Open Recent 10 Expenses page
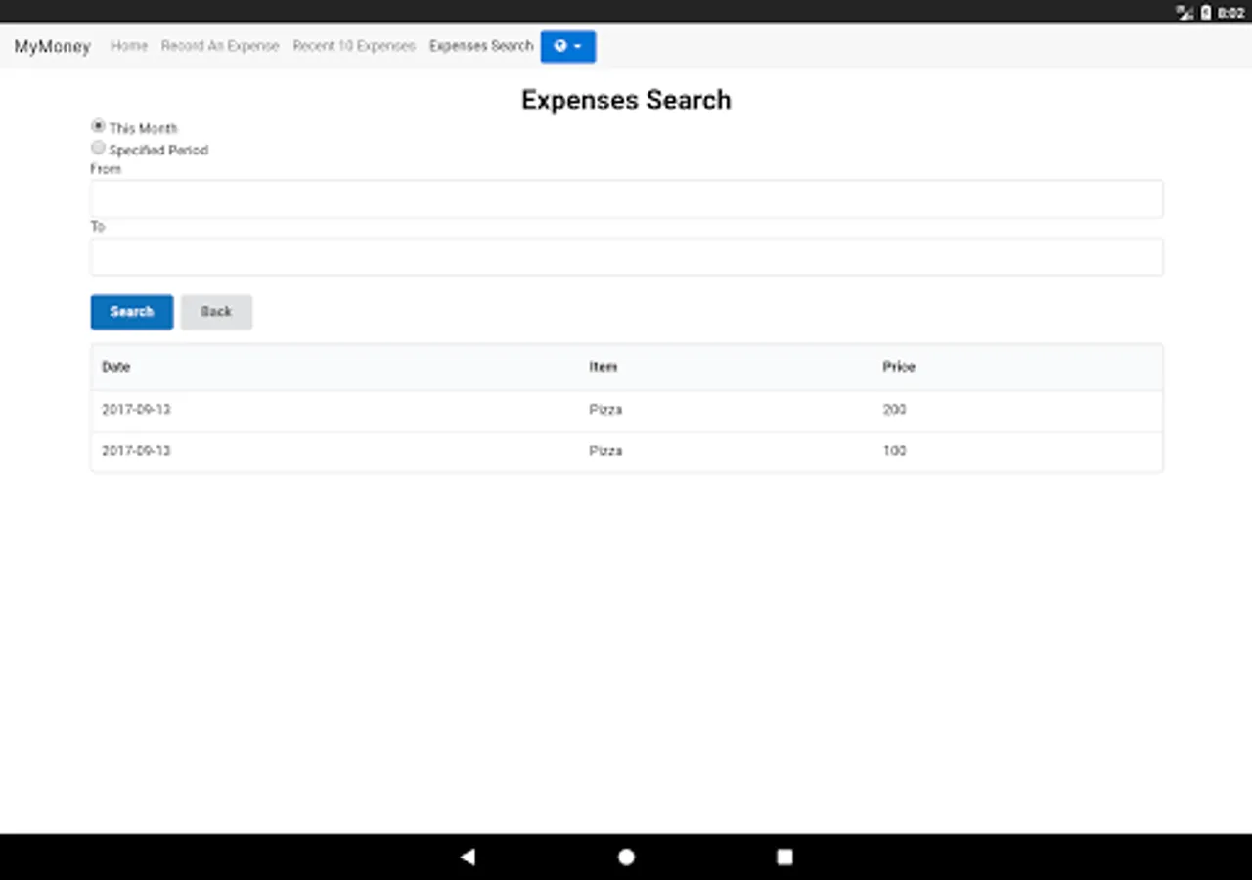The image size is (1252, 880). pyautogui.click(x=354, y=46)
